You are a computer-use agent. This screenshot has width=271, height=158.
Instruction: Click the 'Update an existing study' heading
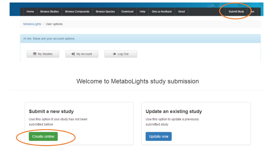coord(174,111)
